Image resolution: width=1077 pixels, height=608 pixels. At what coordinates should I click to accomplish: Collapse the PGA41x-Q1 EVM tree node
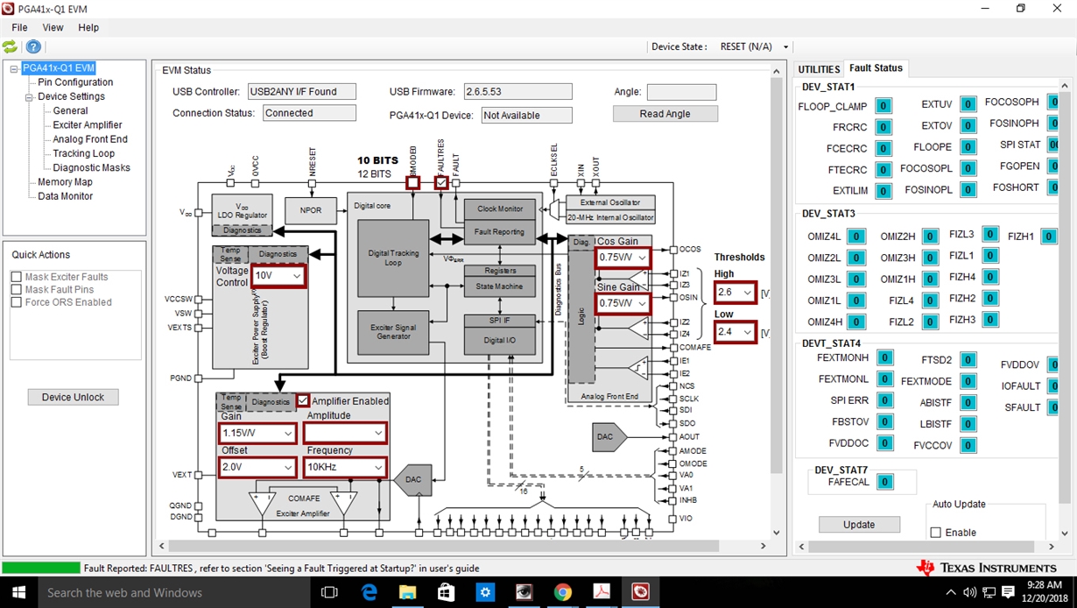(14, 68)
